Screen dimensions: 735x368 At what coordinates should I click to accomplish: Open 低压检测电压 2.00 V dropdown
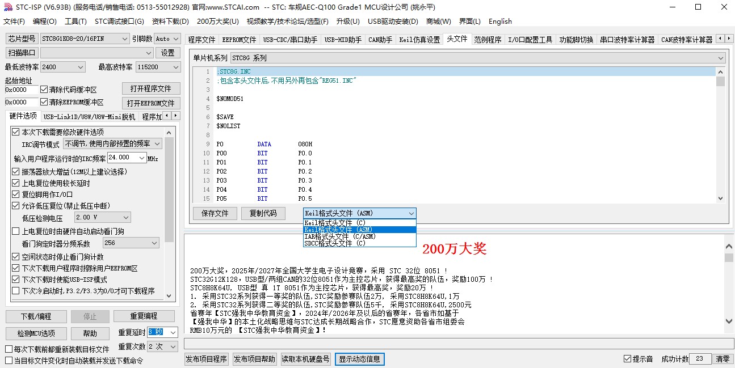click(102, 217)
